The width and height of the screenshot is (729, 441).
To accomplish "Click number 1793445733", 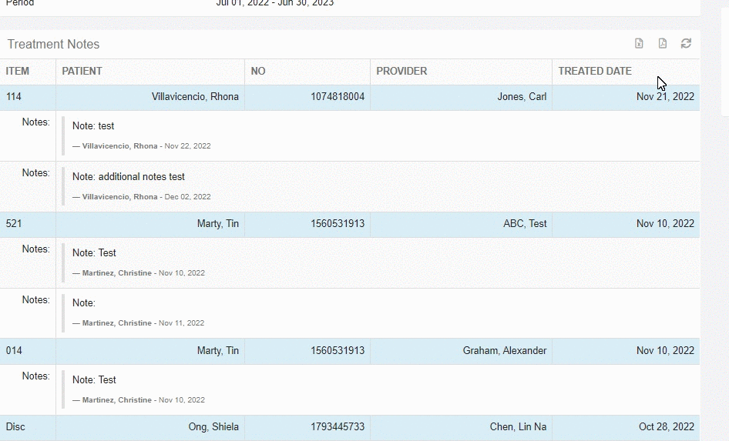I will 338,426.
